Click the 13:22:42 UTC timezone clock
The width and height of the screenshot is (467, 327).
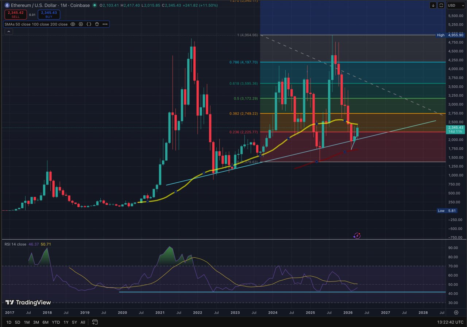[451, 322]
